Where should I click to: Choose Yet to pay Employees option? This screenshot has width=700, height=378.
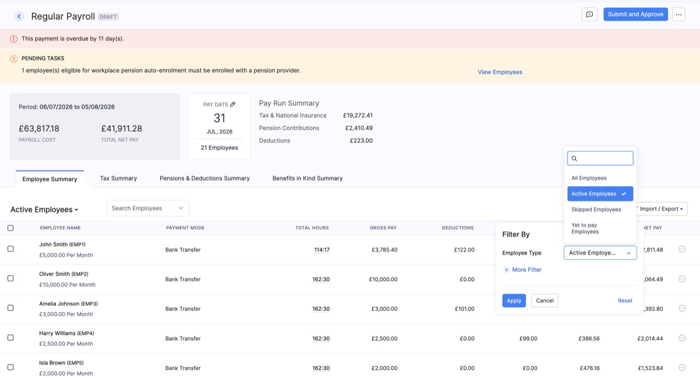[600, 228]
